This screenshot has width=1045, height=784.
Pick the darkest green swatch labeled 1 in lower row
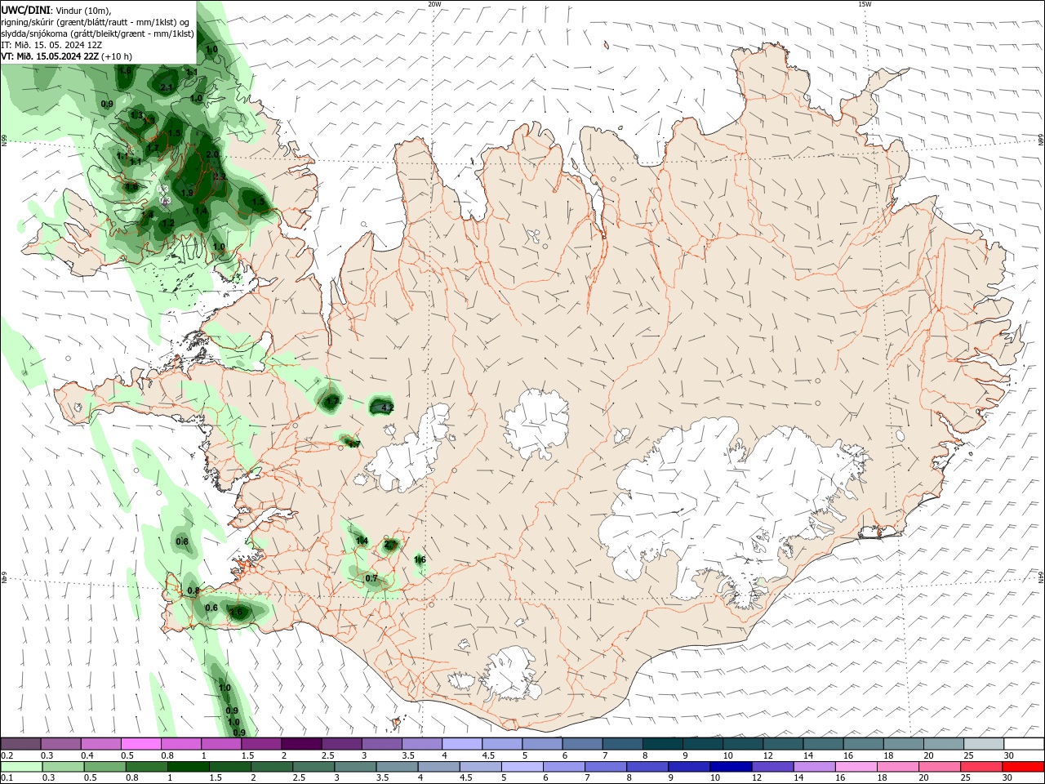tap(189, 767)
